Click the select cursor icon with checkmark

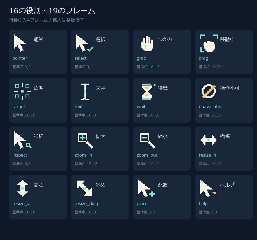tap(84, 43)
